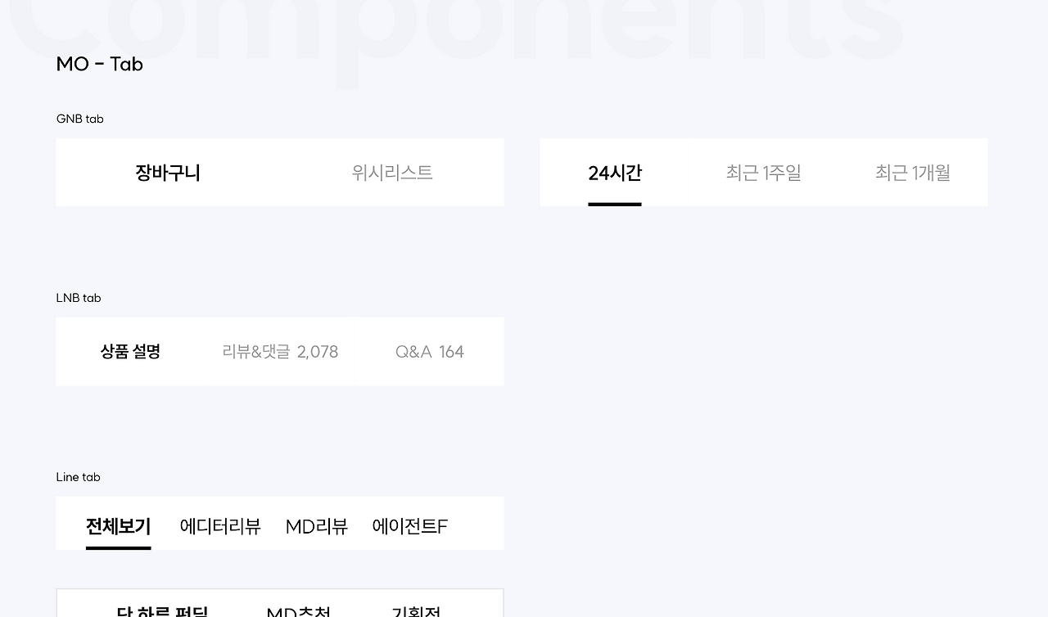Switch to the 위시리스트 tab
This screenshot has height=617, width=1048.
tap(392, 172)
